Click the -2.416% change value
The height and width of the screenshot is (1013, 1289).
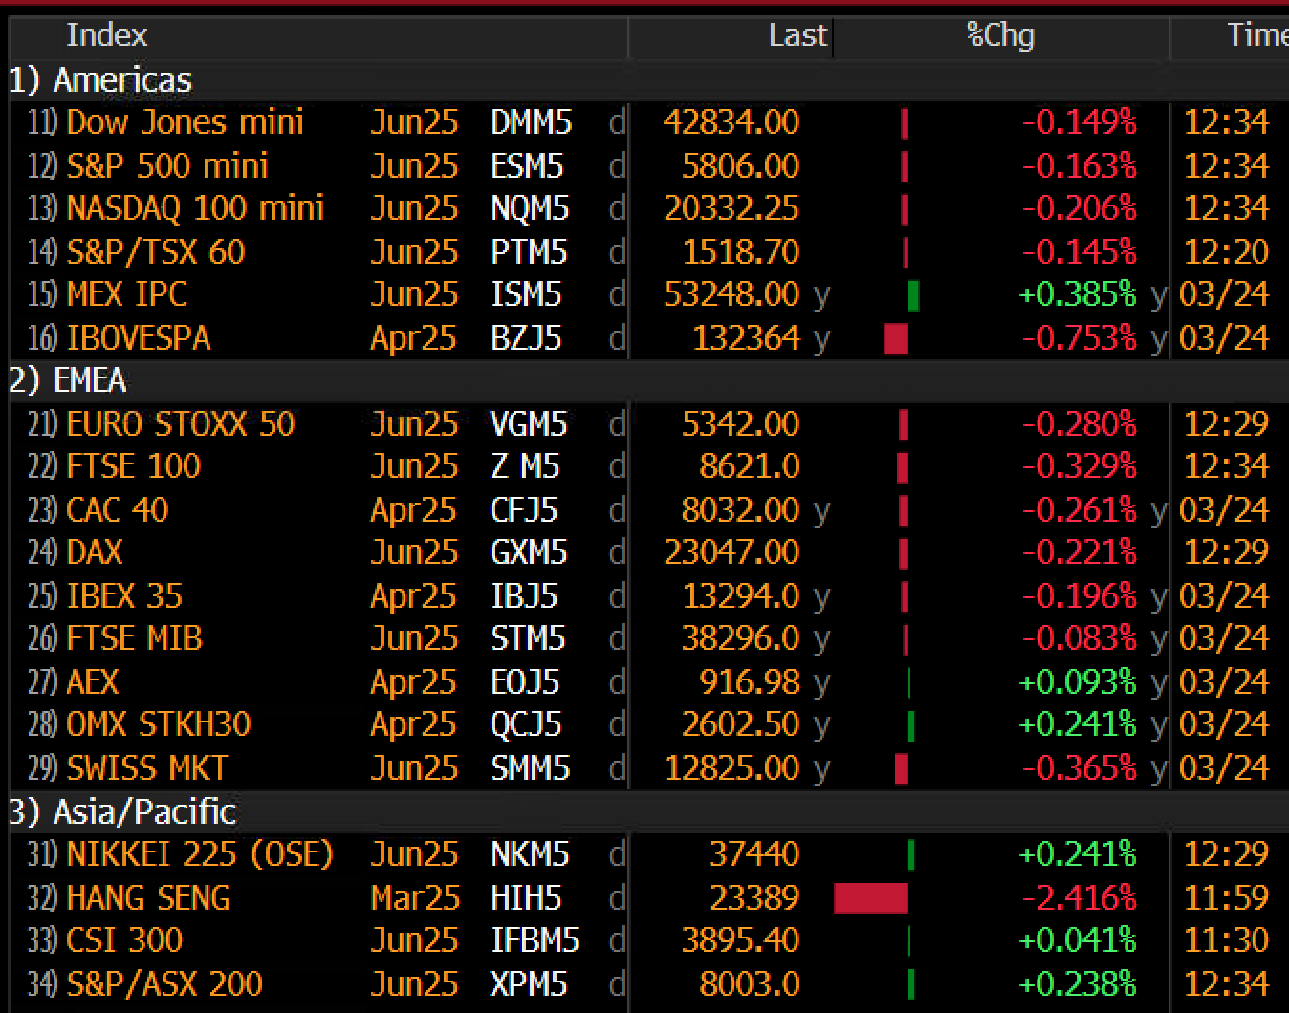tap(1079, 898)
